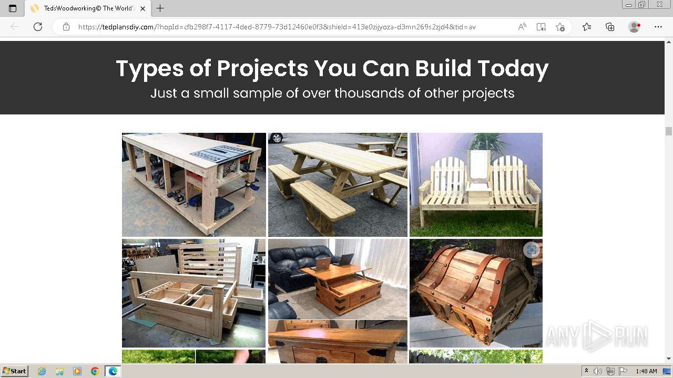Open the network tray icon
The height and width of the screenshot is (378, 673).
(610, 371)
